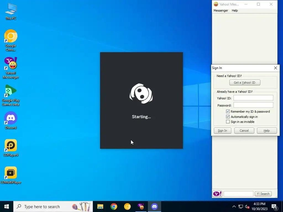Image resolution: width=283 pixels, height=212 pixels.
Task: Focus the Yahoo search text box
Action: tap(239, 194)
